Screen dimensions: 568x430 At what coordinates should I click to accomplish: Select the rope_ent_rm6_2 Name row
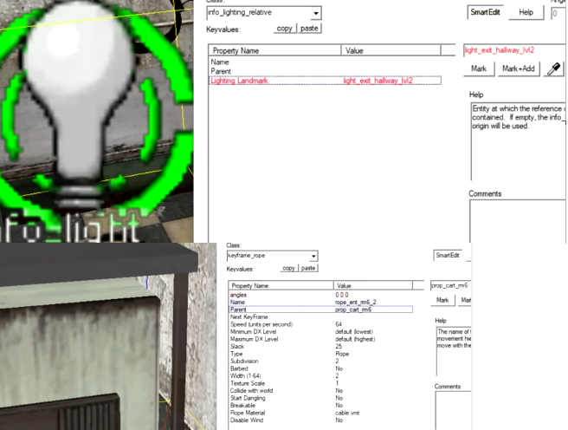(320, 302)
